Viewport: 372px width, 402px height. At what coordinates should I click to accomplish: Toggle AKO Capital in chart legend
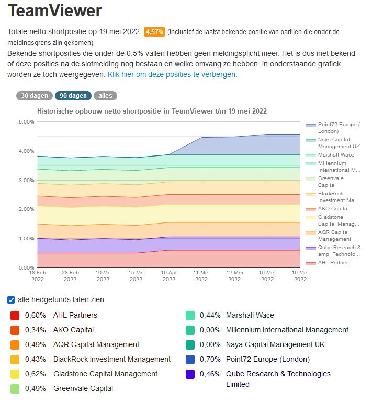(327, 208)
